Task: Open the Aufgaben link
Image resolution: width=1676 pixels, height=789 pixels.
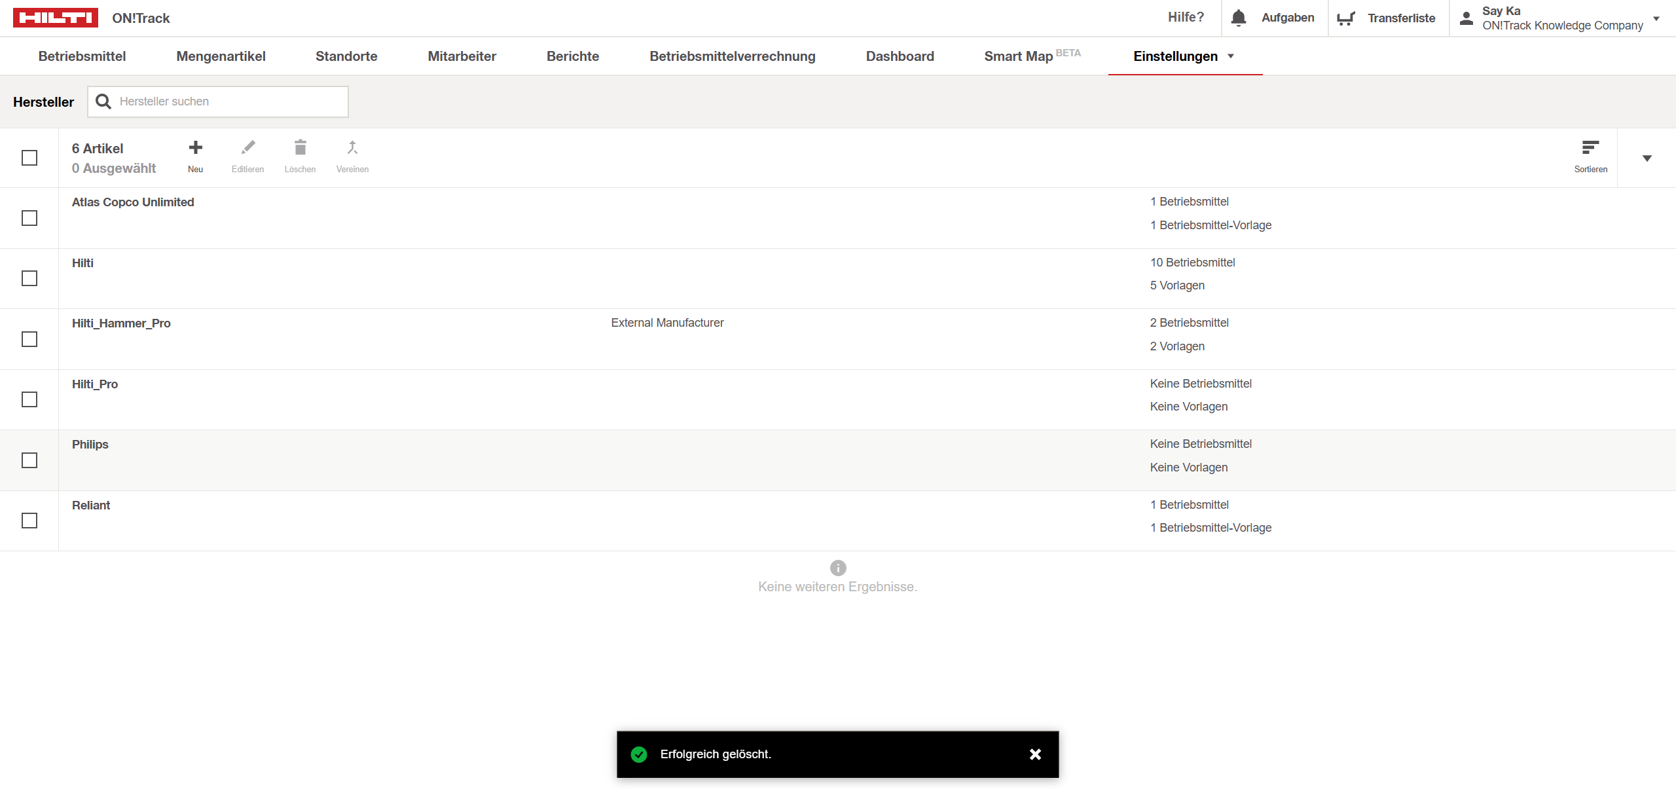Action: pyautogui.click(x=1288, y=18)
